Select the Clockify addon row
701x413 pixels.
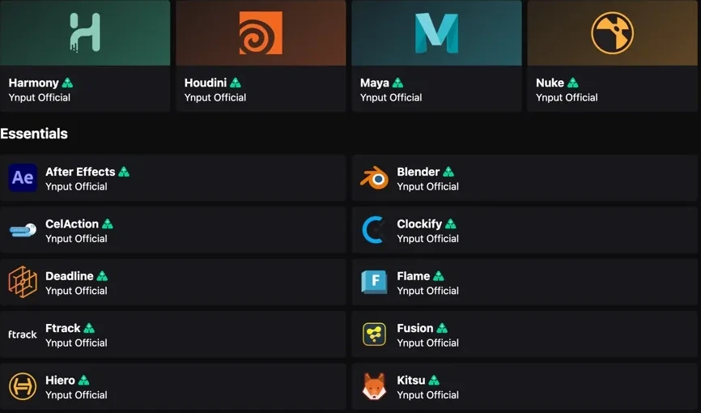[525, 230]
